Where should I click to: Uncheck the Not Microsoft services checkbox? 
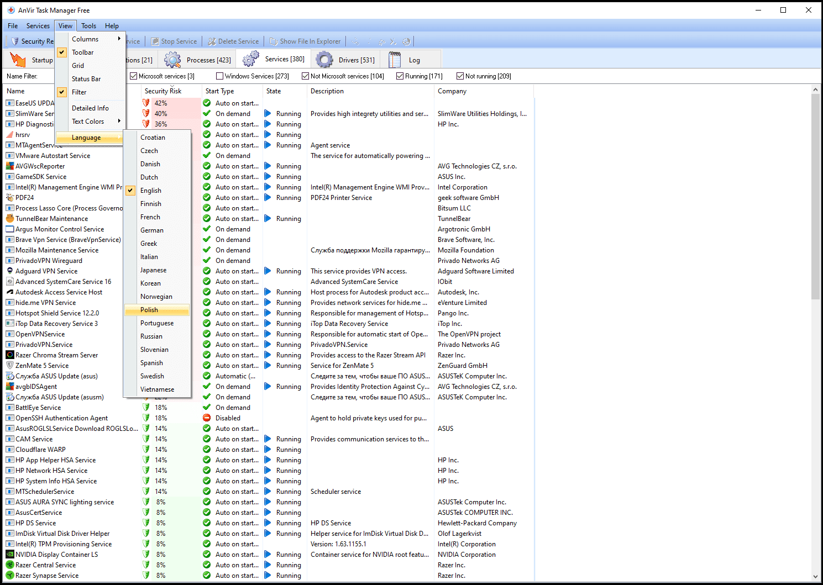[305, 76]
